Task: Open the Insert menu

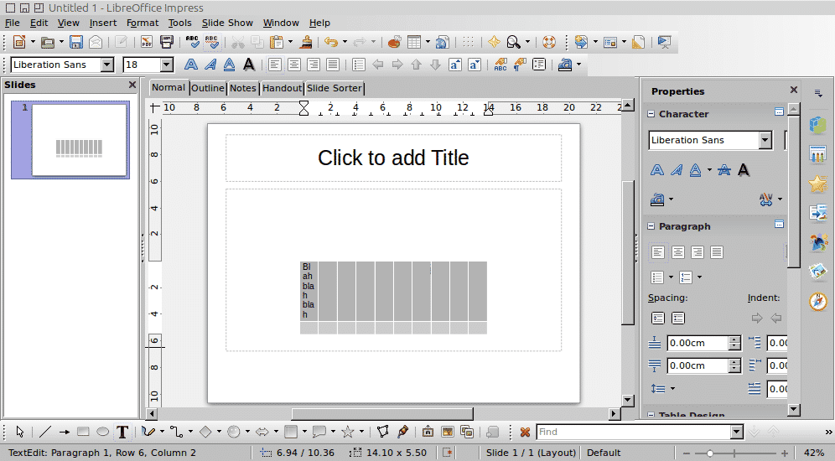Action: (103, 23)
